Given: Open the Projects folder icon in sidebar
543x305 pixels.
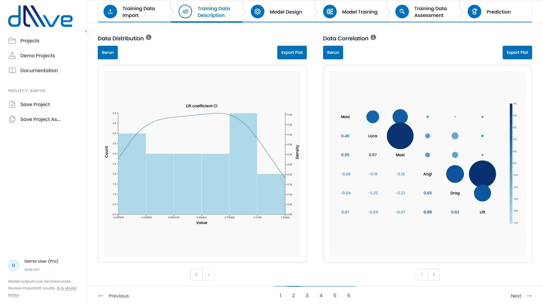Looking at the screenshot, I should pos(12,41).
